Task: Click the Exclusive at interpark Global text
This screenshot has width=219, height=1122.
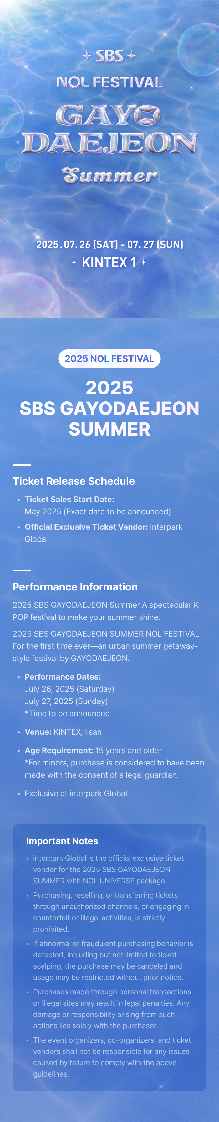Action: tap(76, 793)
